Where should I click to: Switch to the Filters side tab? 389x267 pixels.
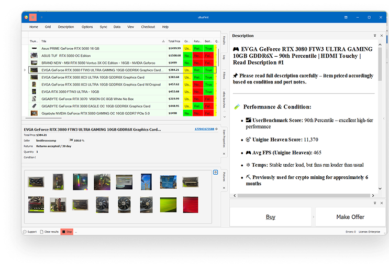pyautogui.click(x=224, y=76)
